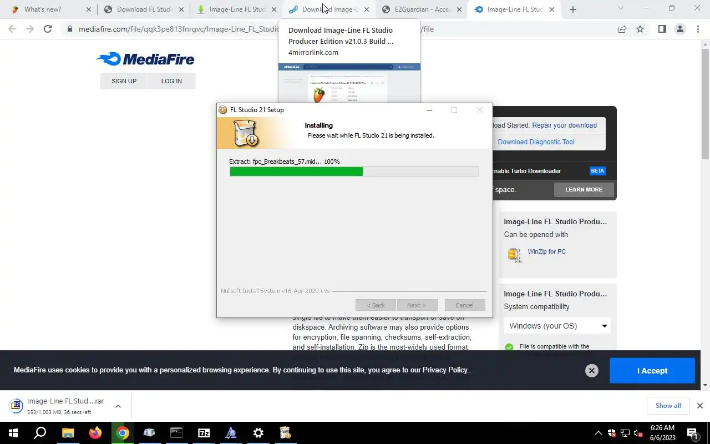Click the LEARN MORE button
This screenshot has width=710, height=444.
(x=584, y=190)
